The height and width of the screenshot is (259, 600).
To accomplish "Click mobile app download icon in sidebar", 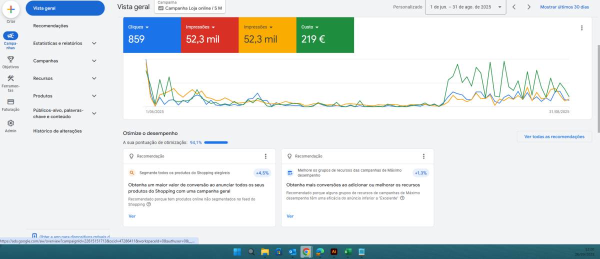I will [x=34, y=236].
